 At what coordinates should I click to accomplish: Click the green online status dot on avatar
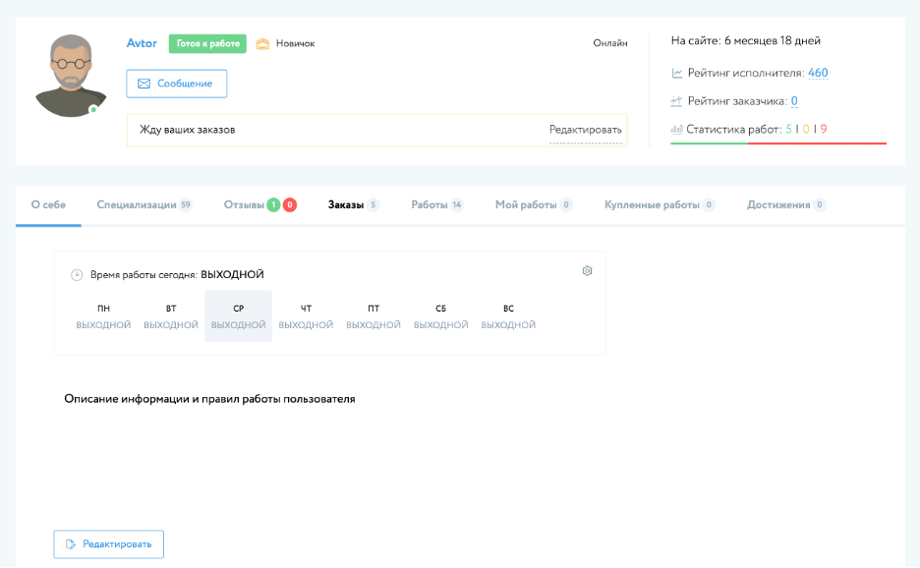click(x=93, y=110)
